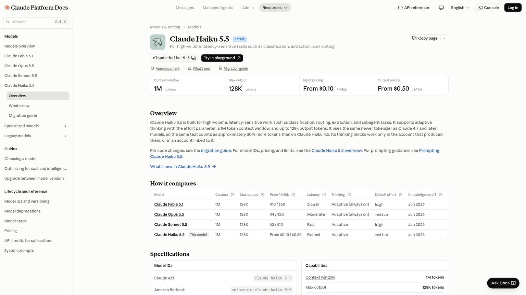Viewport: 526px width, 295px height.
Task: Go to the Admin tab
Action: (x=248, y=8)
